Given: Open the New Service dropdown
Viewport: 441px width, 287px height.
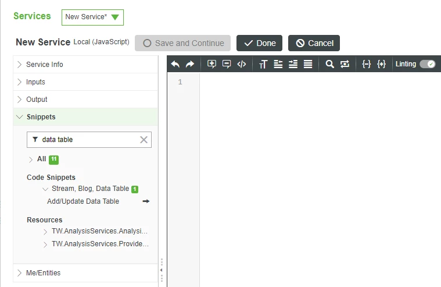Looking at the screenshot, I should pyautogui.click(x=92, y=17).
